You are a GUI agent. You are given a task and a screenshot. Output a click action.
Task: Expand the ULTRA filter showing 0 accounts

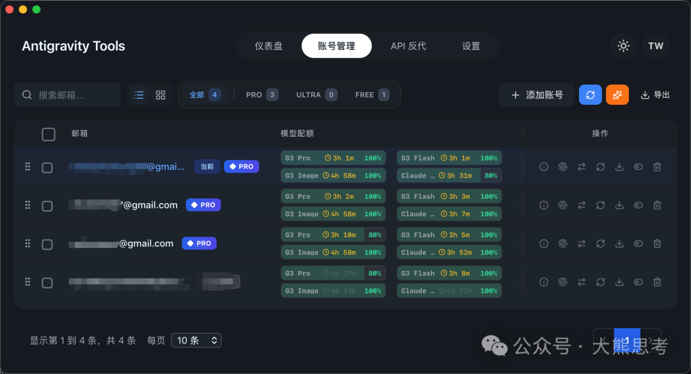coord(316,94)
